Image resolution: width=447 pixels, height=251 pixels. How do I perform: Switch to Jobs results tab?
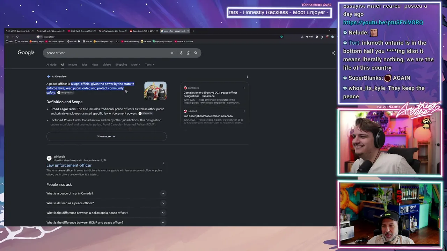point(85,64)
